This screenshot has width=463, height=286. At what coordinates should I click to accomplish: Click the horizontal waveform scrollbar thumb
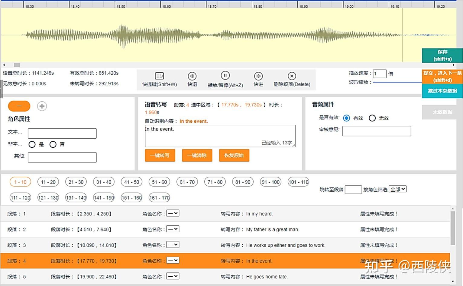pyautogui.click(x=17, y=65)
